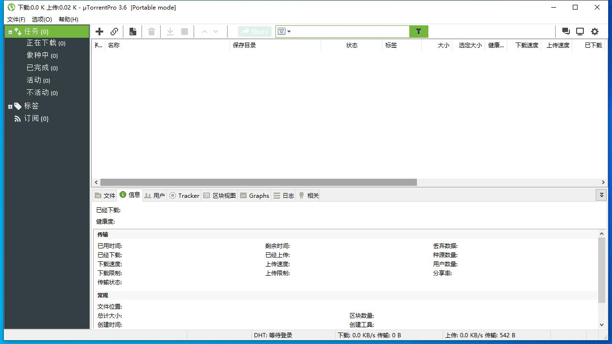Collapse the detail pane with chevron button
Screen dimensions: 612x344
point(601,195)
